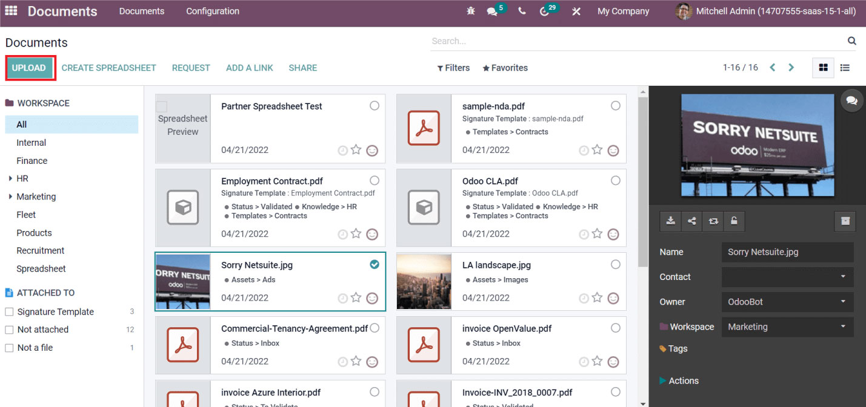Open the Filters dropdown
866x407 pixels.
(453, 68)
